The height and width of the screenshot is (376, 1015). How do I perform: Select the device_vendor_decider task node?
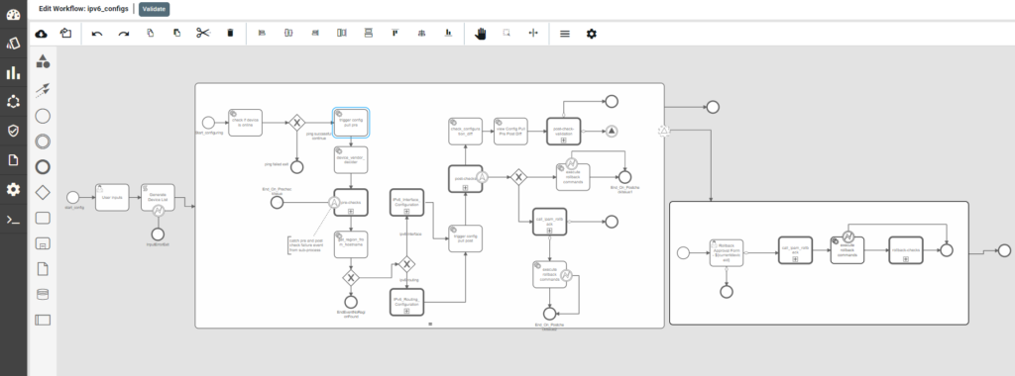(x=351, y=159)
